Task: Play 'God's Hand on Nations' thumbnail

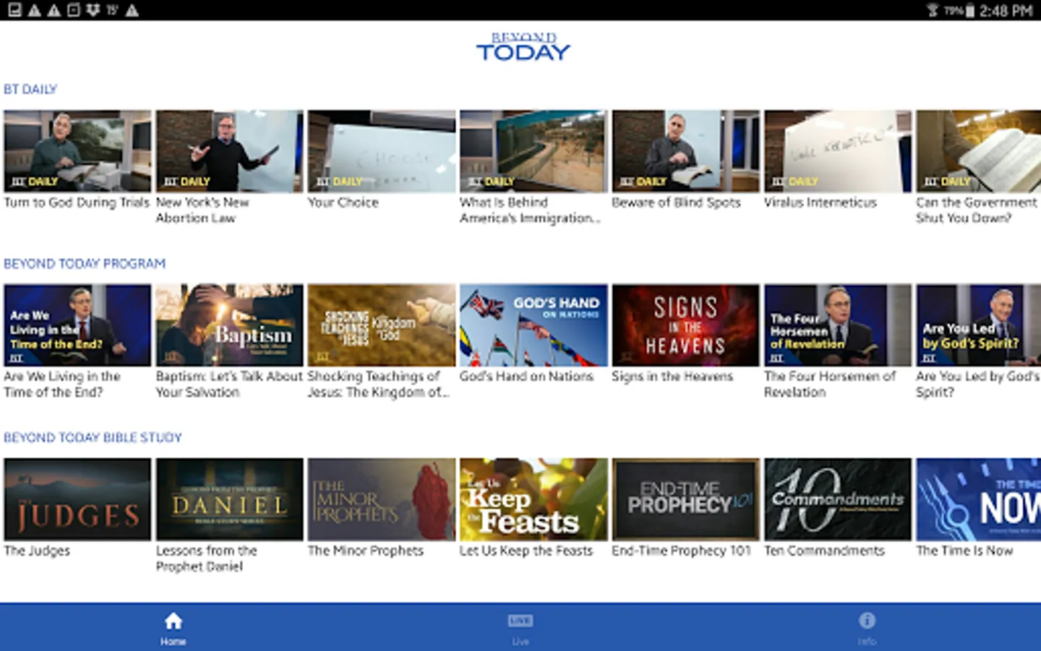Action: 534,325
